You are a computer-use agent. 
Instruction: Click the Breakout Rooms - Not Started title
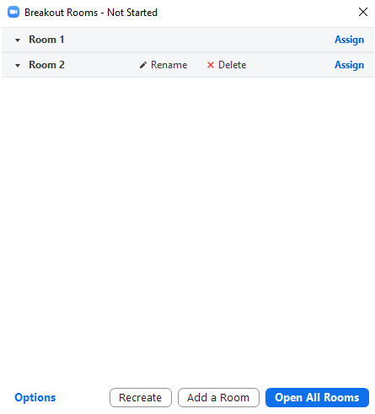[x=91, y=13]
